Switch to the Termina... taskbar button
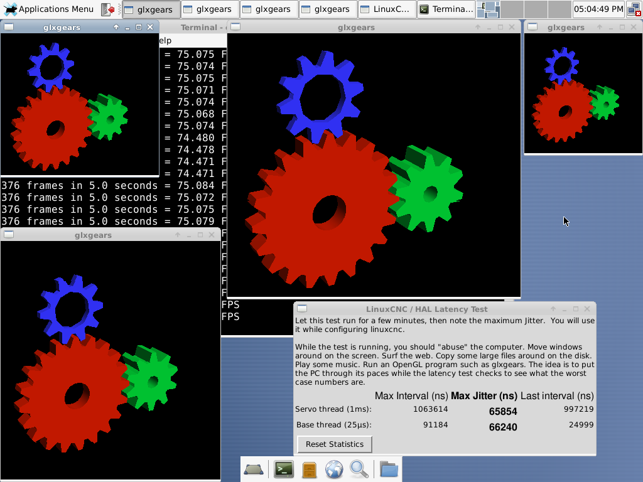The height and width of the screenshot is (482, 643). tap(446, 9)
